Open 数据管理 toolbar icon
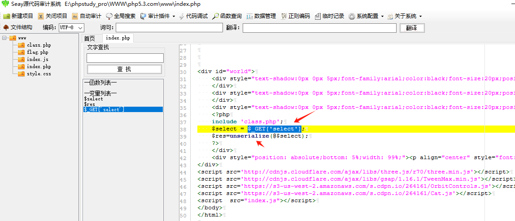 point(250,16)
